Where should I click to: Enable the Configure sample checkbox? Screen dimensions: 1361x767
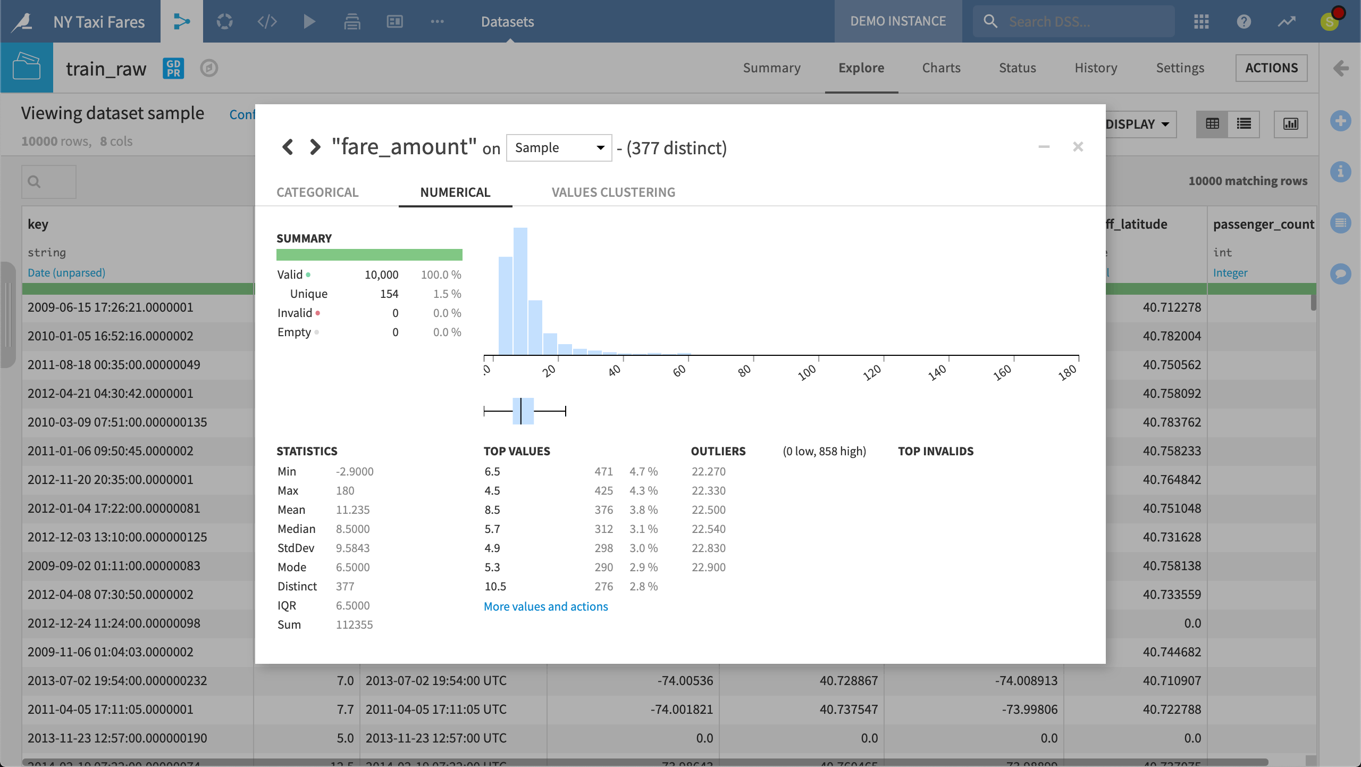click(241, 112)
